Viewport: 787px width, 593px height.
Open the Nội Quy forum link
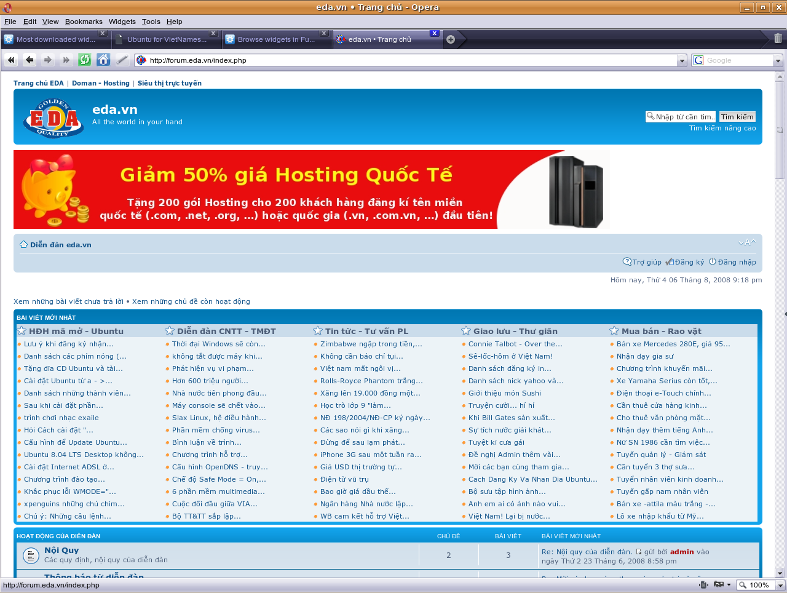(61, 550)
